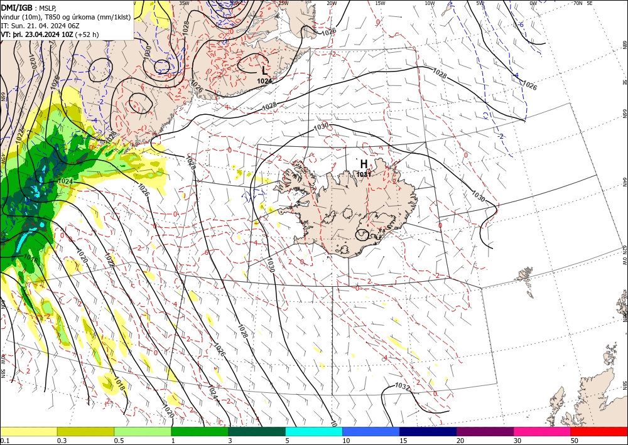Click the 1024 value under the L
This screenshot has width=628, height=445.
click(x=264, y=81)
